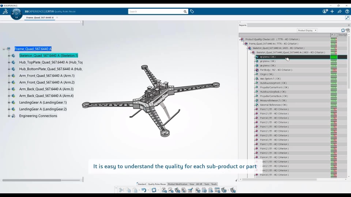
Task: Expand the Arm_Back_Quad (Arm.3) node
Action: [9, 89]
